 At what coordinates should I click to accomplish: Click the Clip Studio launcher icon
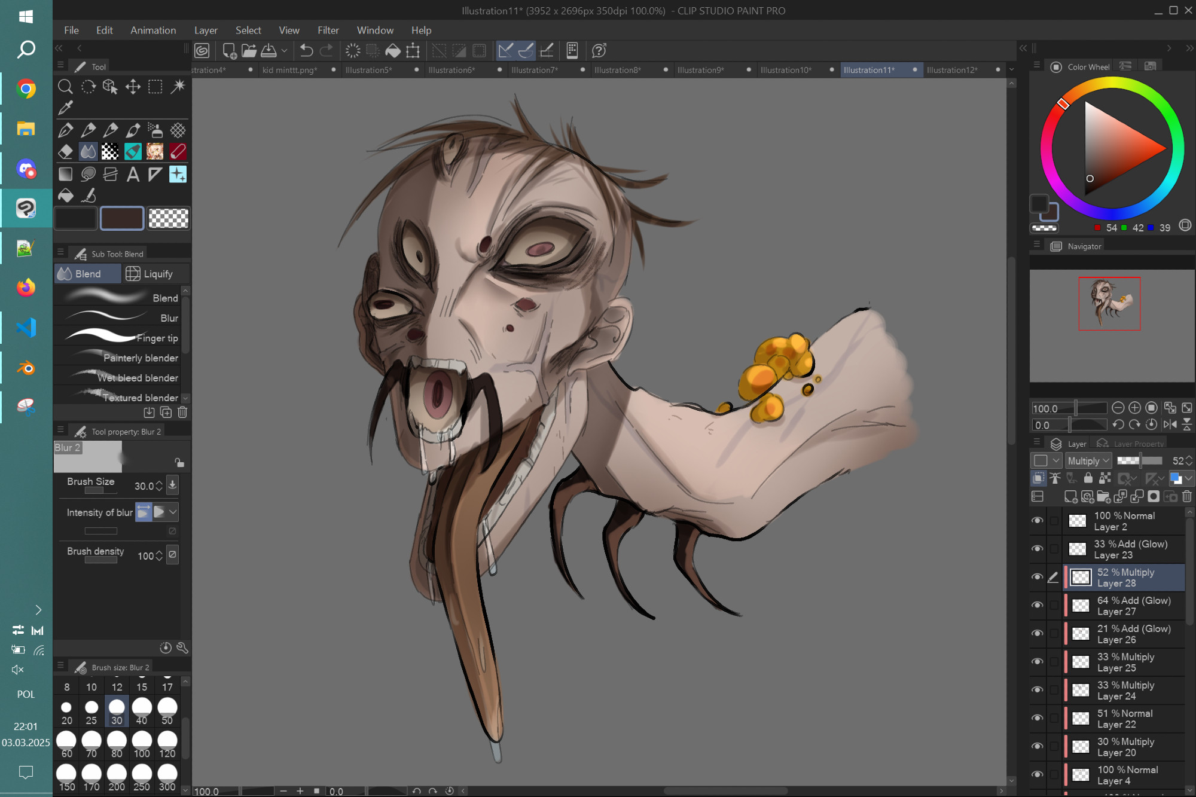202,51
